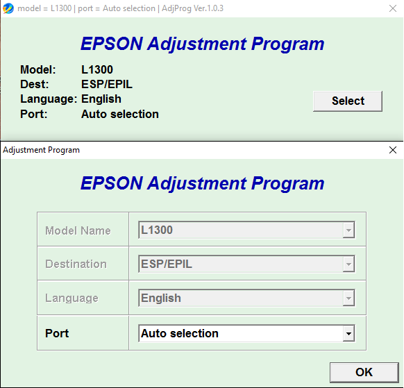Close the Adjustment Program dialog
This screenshot has height=388, width=404.
[393, 150]
